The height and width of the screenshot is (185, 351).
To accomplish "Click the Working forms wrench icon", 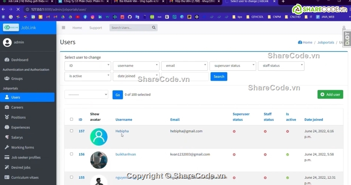I will click(7, 147).
